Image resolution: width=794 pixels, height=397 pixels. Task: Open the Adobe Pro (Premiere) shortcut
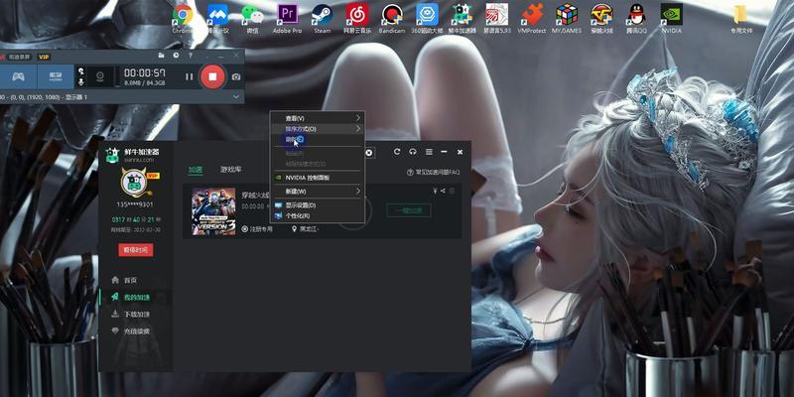coord(287,18)
